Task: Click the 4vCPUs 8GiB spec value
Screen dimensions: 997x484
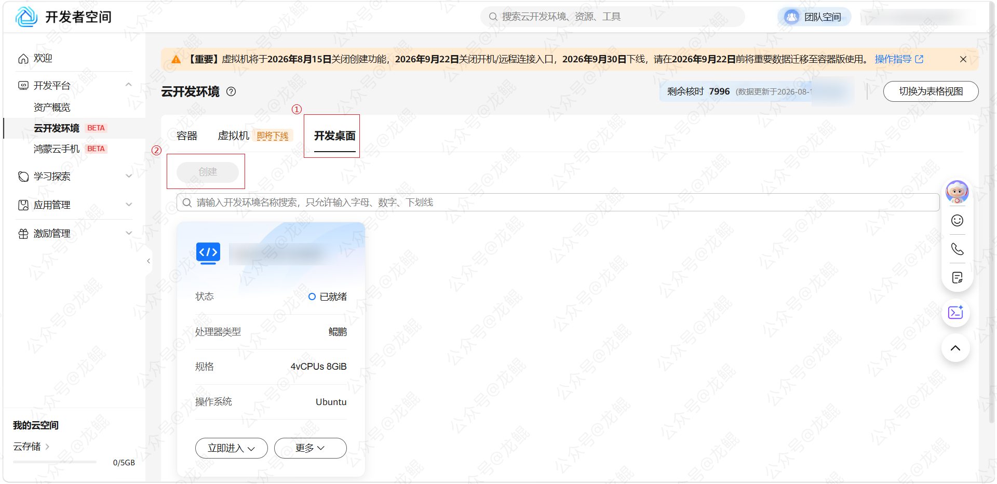Action: click(x=318, y=367)
